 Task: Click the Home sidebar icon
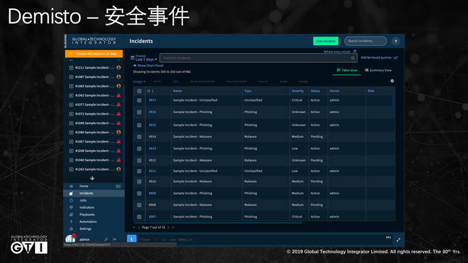[x=71, y=186]
